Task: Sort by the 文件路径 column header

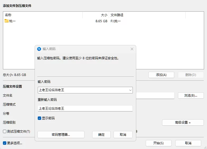Action: click(147, 15)
